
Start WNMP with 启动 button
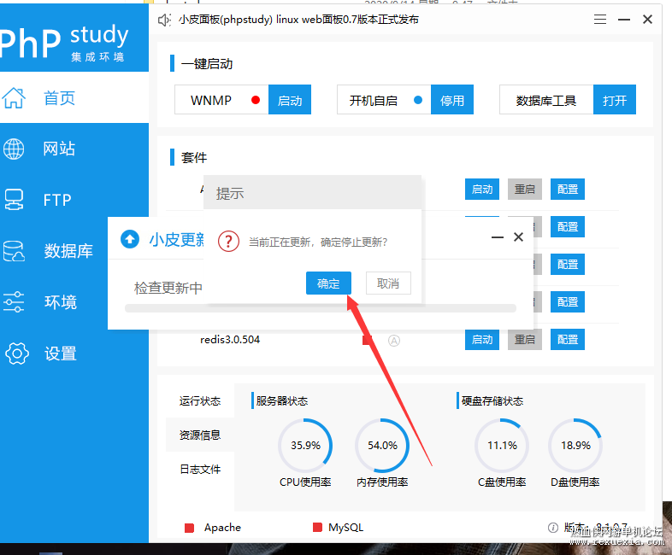tap(290, 100)
